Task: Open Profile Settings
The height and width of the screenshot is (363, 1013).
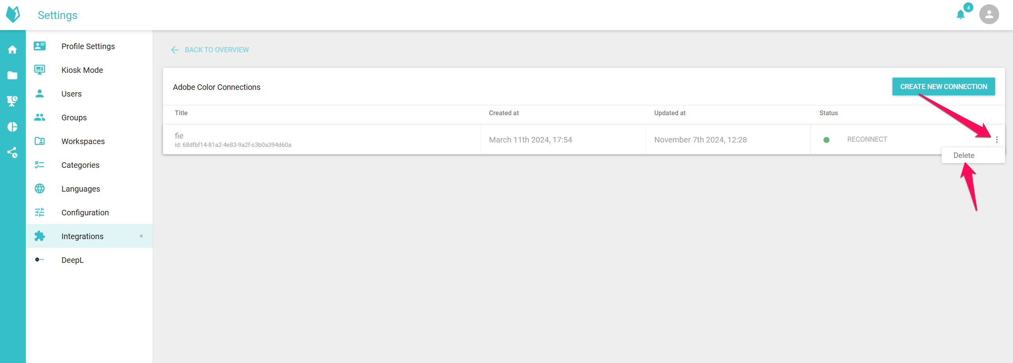Action: click(89, 46)
